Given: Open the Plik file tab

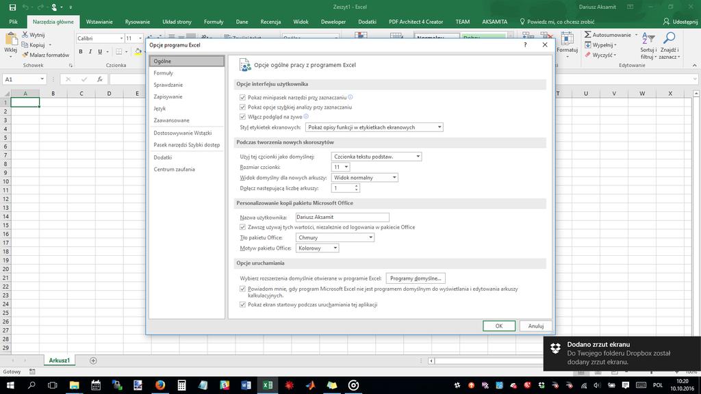Looking at the screenshot, I should point(14,21).
